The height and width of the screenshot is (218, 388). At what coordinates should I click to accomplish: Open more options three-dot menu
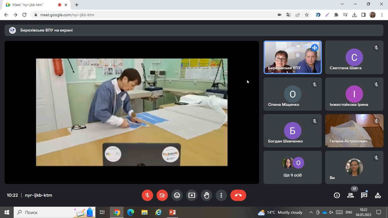221,195
